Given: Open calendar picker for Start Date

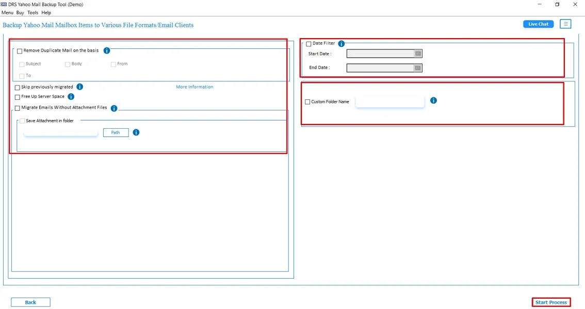Looking at the screenshot, I should pyautogui.click(x=417, y=53).
